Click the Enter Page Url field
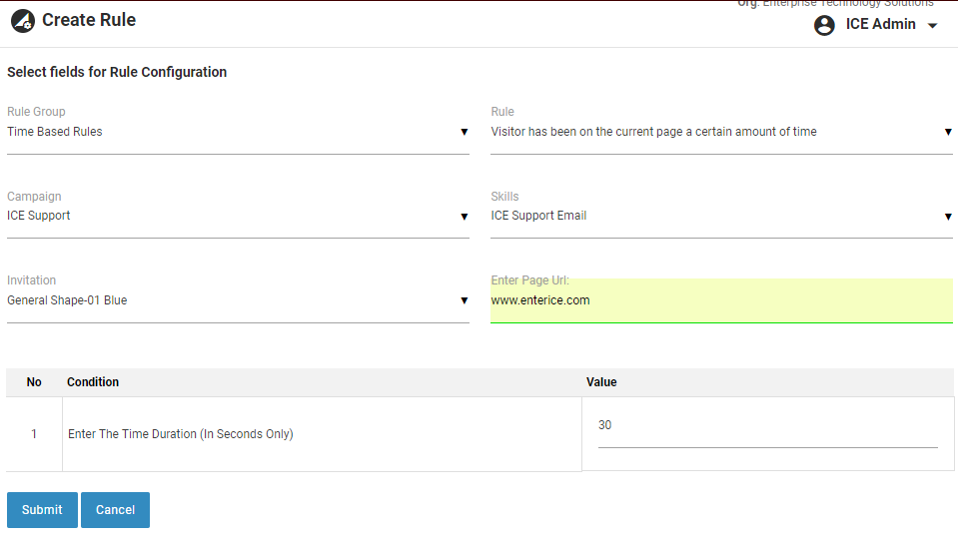 [721, 300]
